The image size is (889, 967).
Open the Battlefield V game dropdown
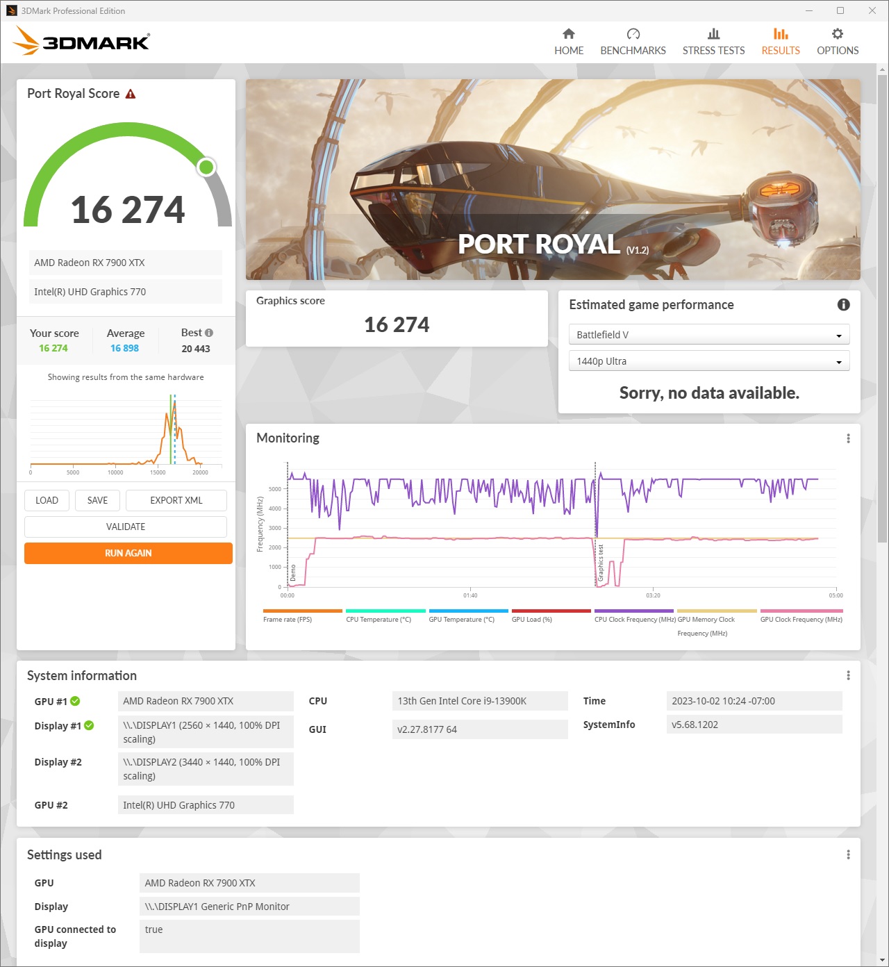pyautogui.click(x=709, y=334)
